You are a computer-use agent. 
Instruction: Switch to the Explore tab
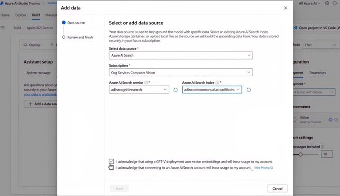tap(20, 15)
